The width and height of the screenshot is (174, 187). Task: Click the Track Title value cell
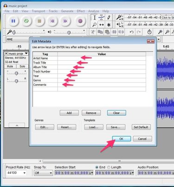tap(102, 63)
